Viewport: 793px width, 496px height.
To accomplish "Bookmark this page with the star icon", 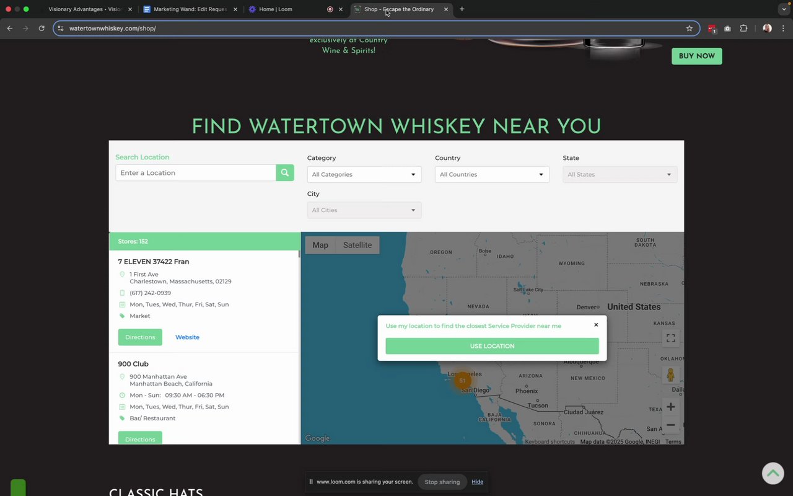I will click(x=689, y=29).
